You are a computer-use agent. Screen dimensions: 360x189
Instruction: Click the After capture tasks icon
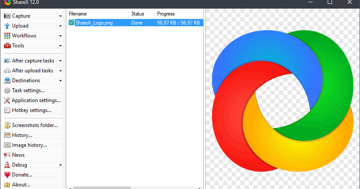(x=7, y=61)
